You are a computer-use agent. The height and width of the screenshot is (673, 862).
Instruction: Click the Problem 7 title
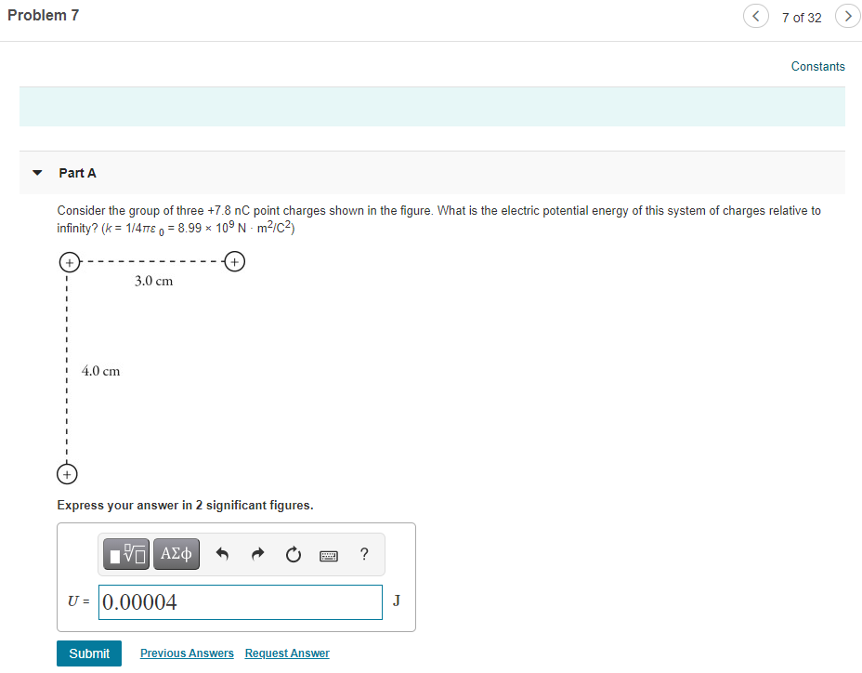(x=43, y=16)
